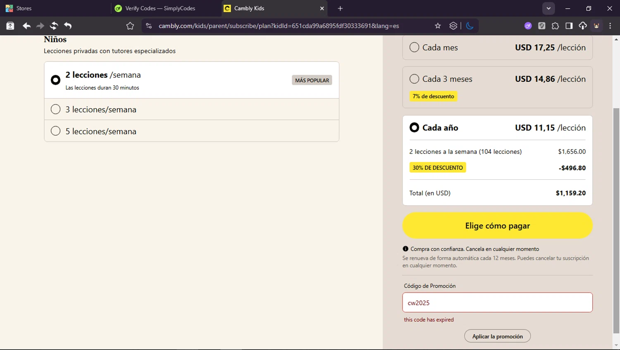The image size is (620, 350).
Task: Click the 'Se renueva de forma automática' notice
Action: click(496, 262)
